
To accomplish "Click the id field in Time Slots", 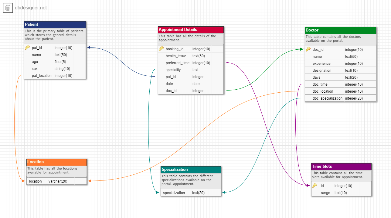I will [x=341, y=186].
